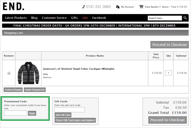Click the Tax £26.50 value

click(181, 107)
